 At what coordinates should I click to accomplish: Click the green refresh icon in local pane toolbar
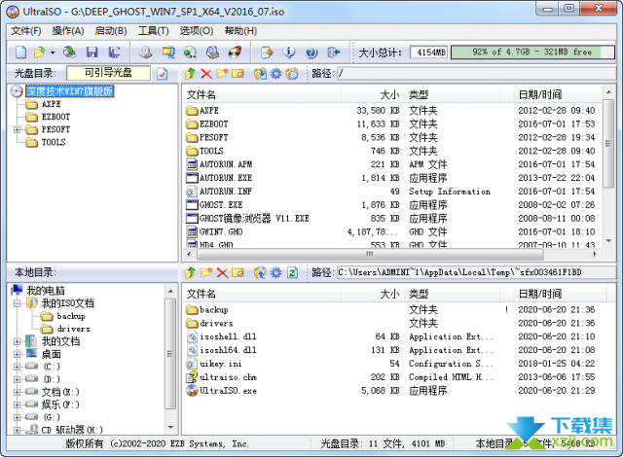(x=291, y=272)
